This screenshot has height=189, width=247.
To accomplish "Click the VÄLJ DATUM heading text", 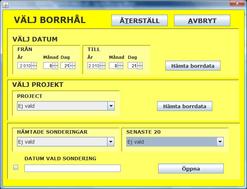I will click(35, 39).
